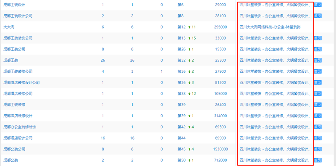336x166 pixels.
Task: Open the 四川大大淘网络科技 page title link
Action: tap(270, 27)
